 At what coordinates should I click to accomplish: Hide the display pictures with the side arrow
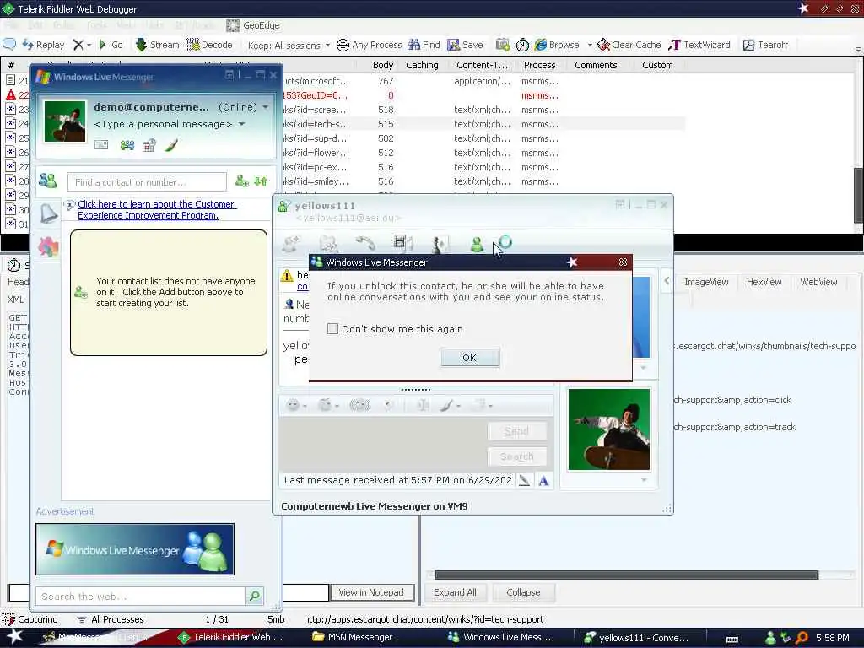click(667, 280)
